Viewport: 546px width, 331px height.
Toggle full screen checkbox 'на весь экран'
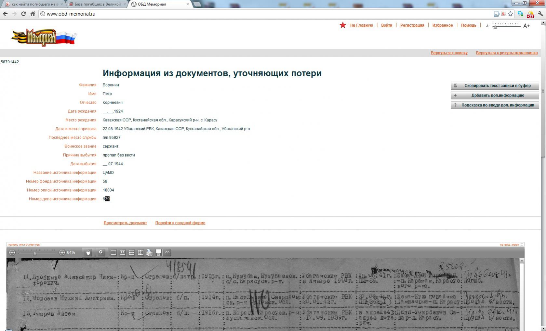(x=522, y=245)
